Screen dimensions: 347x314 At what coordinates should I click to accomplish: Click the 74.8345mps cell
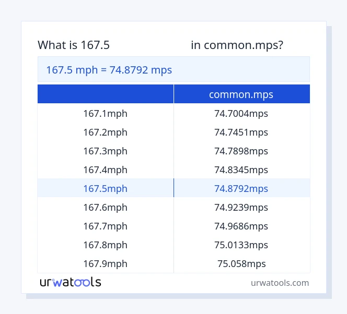pyautogui.click(x=241, y=170)
